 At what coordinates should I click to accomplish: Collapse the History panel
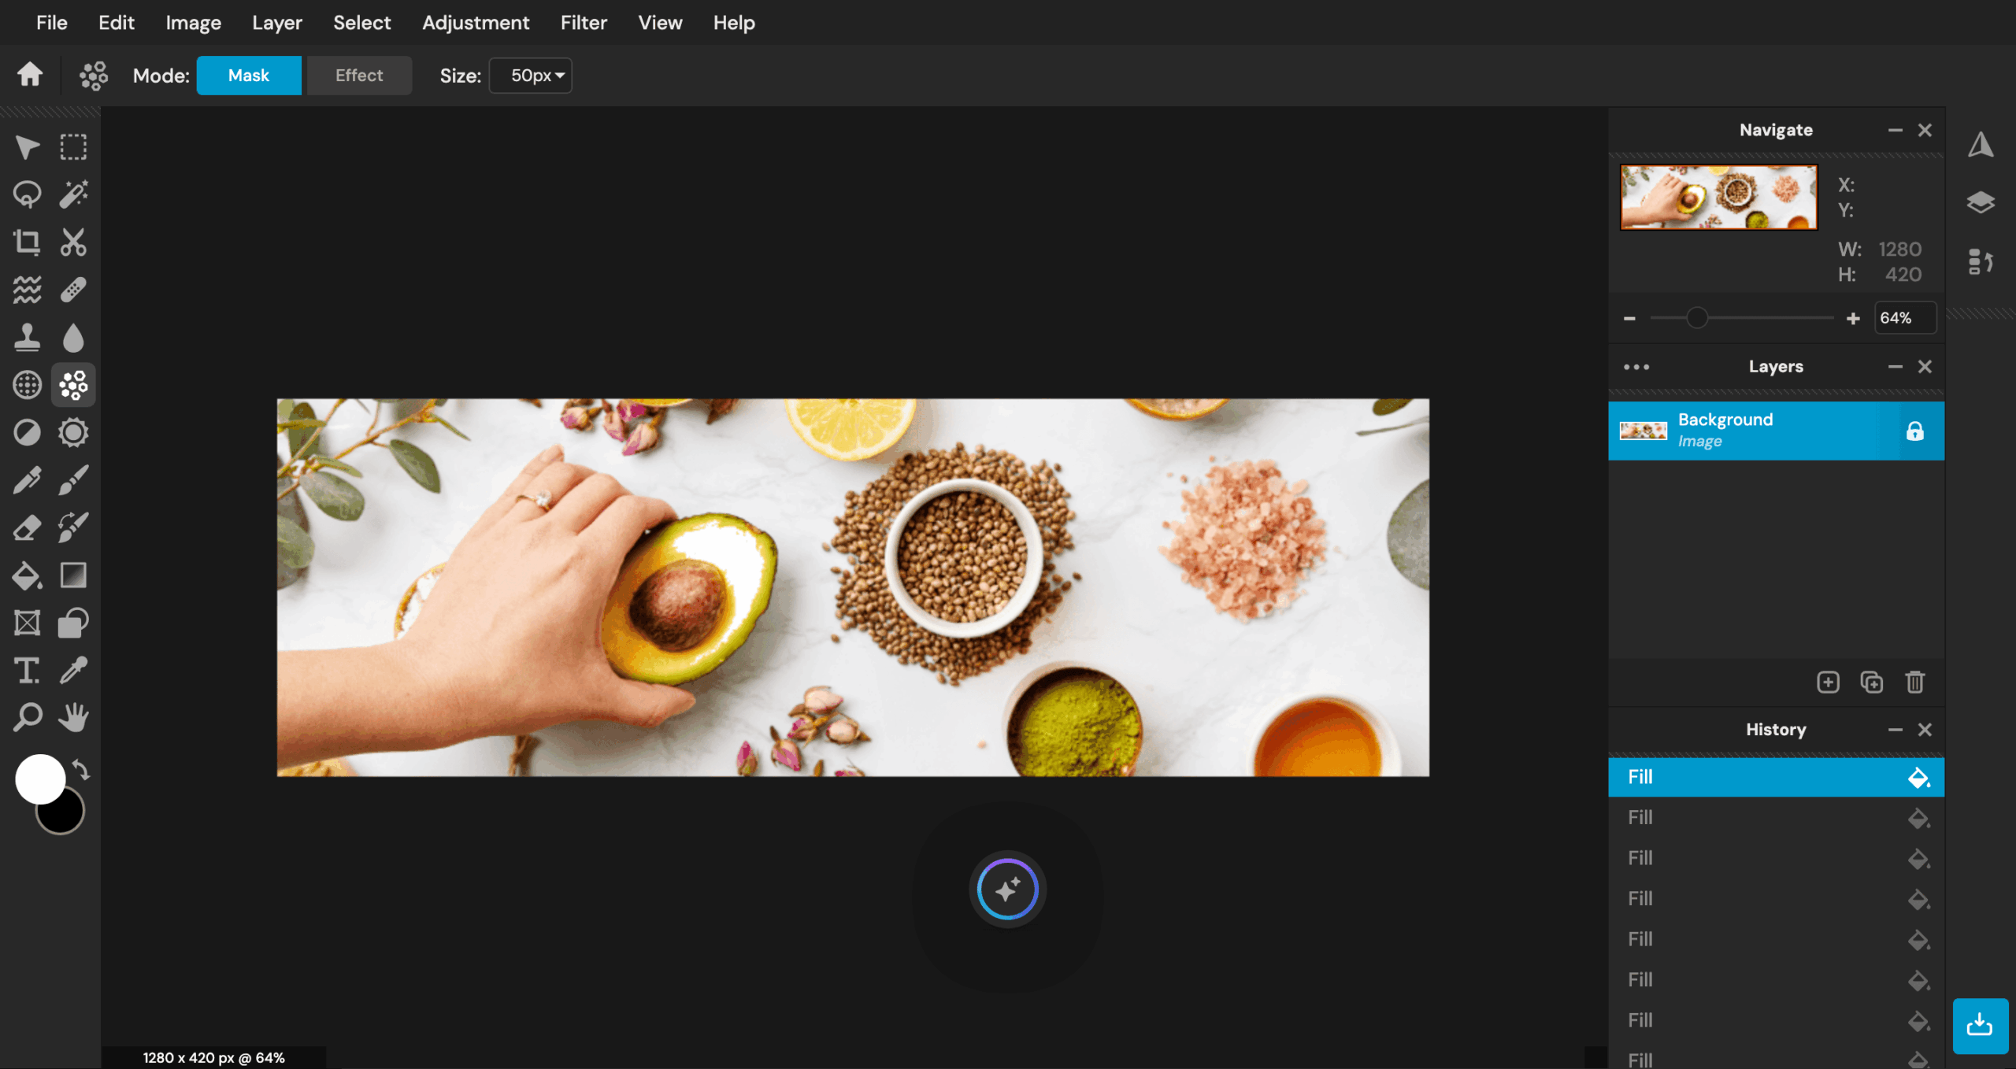1896,730
